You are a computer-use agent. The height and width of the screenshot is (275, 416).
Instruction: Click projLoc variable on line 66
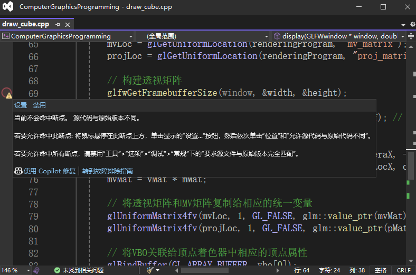tap(125, 56)
